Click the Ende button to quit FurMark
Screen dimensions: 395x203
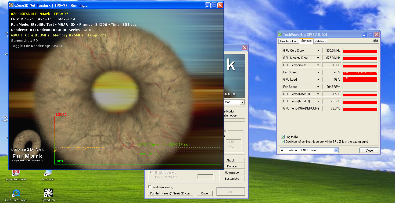point(204,193)
